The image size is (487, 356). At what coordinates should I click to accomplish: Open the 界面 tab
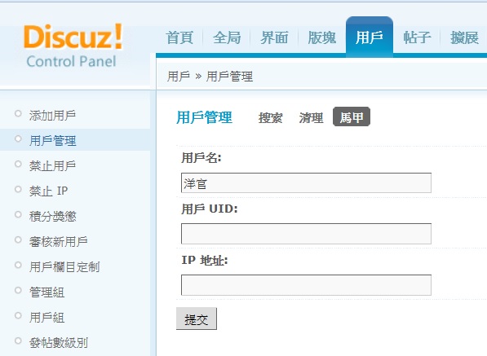(274, 37)
